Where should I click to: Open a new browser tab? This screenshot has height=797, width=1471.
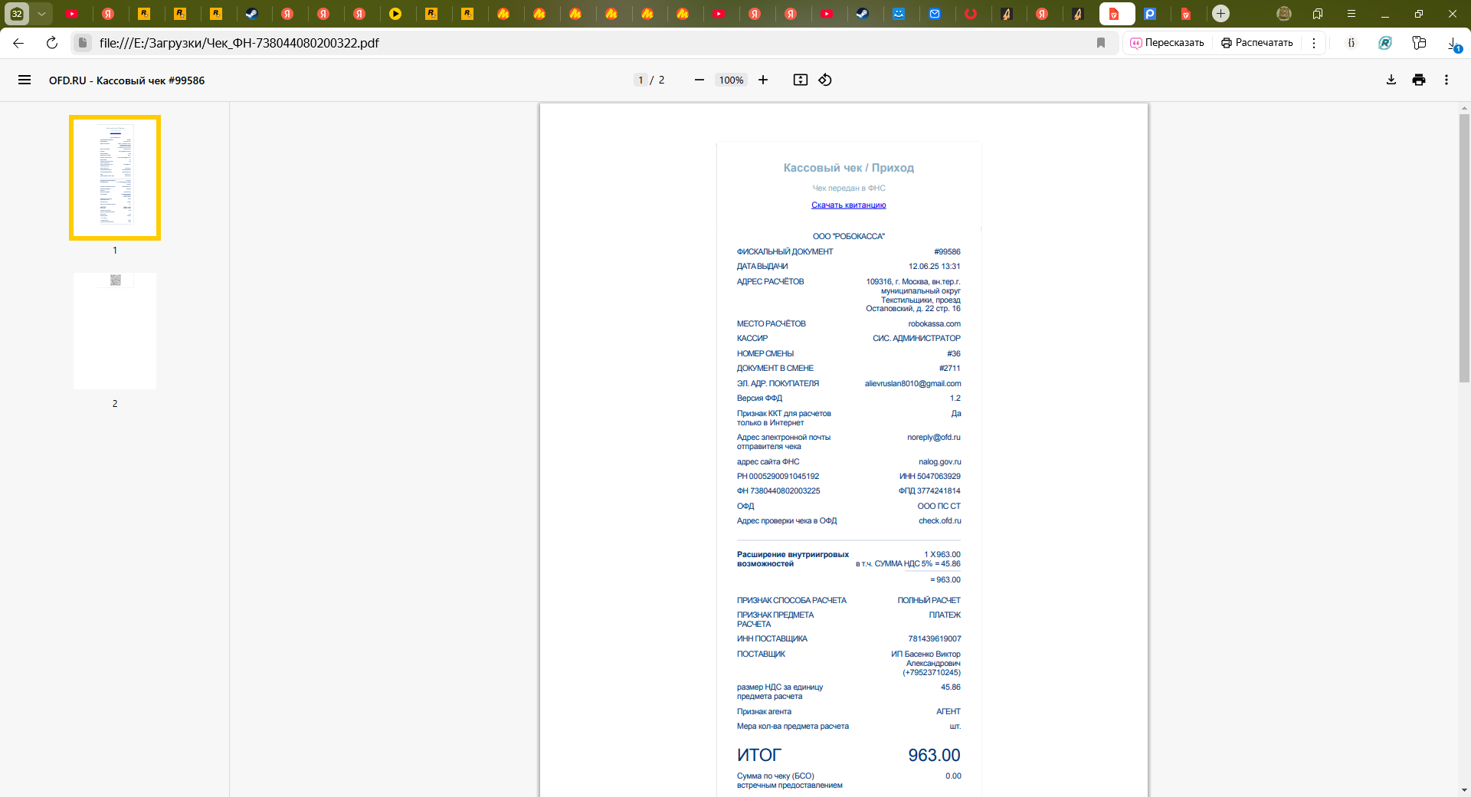point(1221,14)
